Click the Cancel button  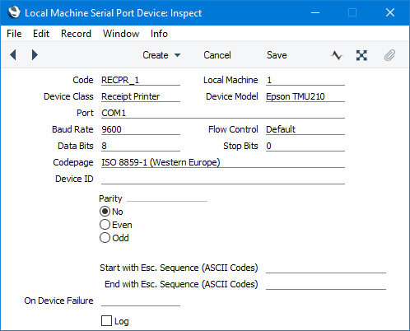coord(217,55)
